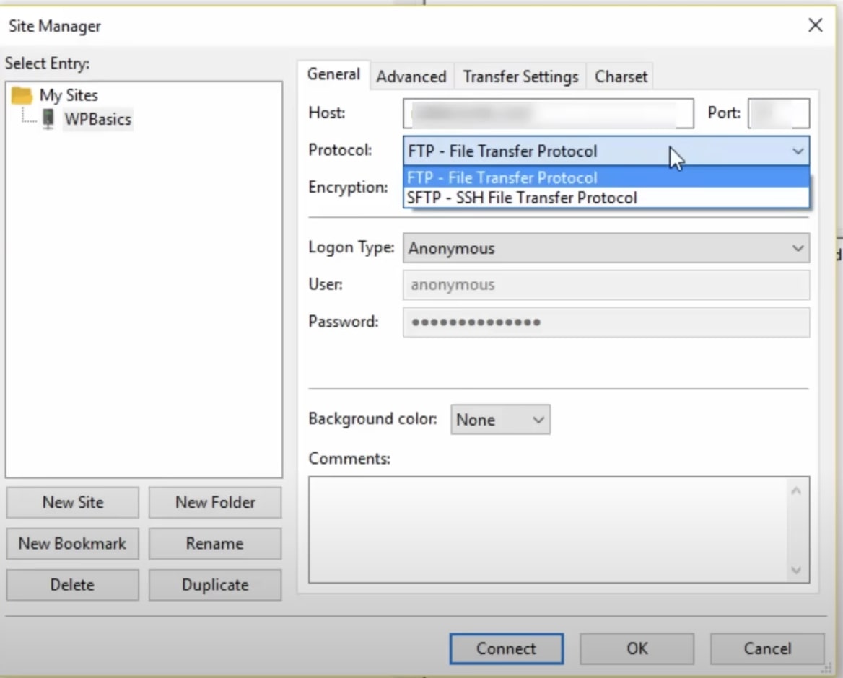Click the Duplicate button

click(x=215, y=585)
